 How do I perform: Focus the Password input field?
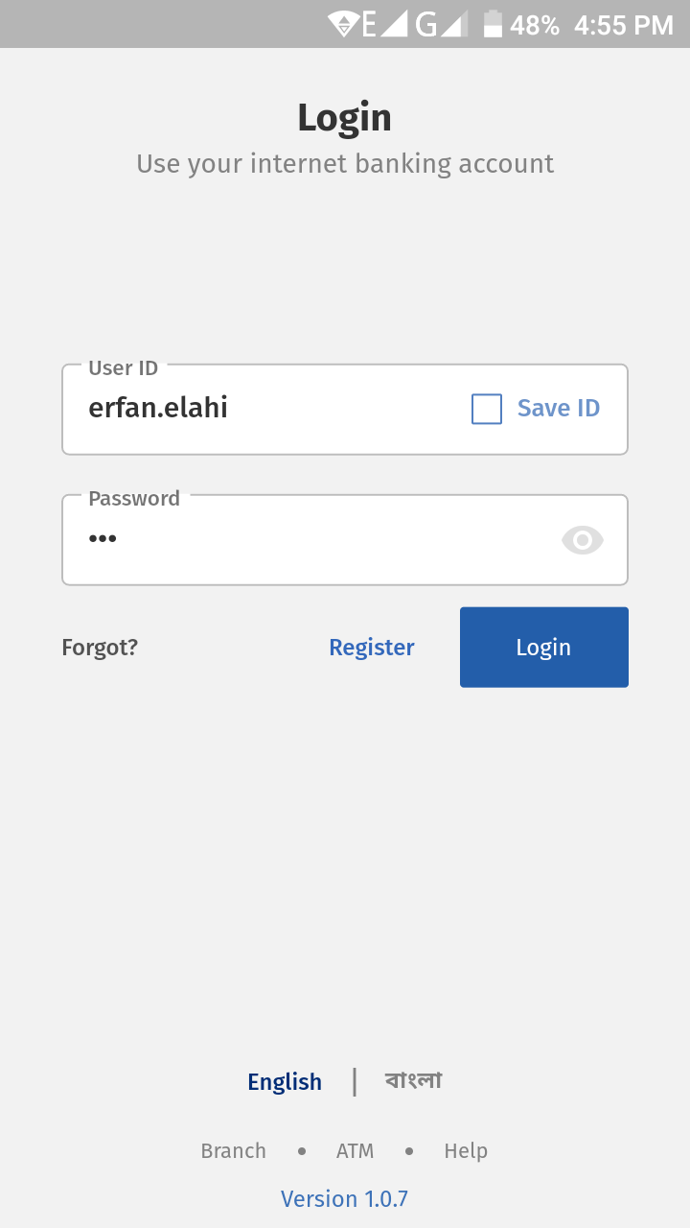(307, 540)
